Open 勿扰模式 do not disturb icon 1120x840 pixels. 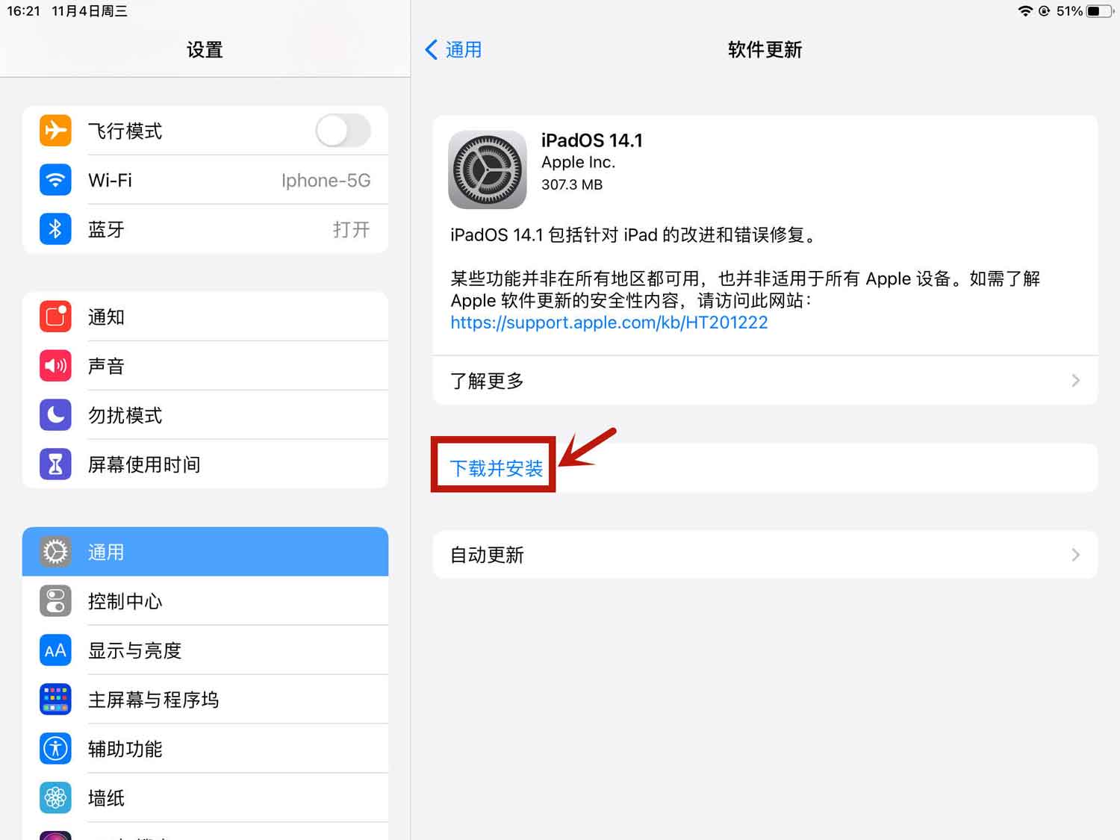pos(55,415)
